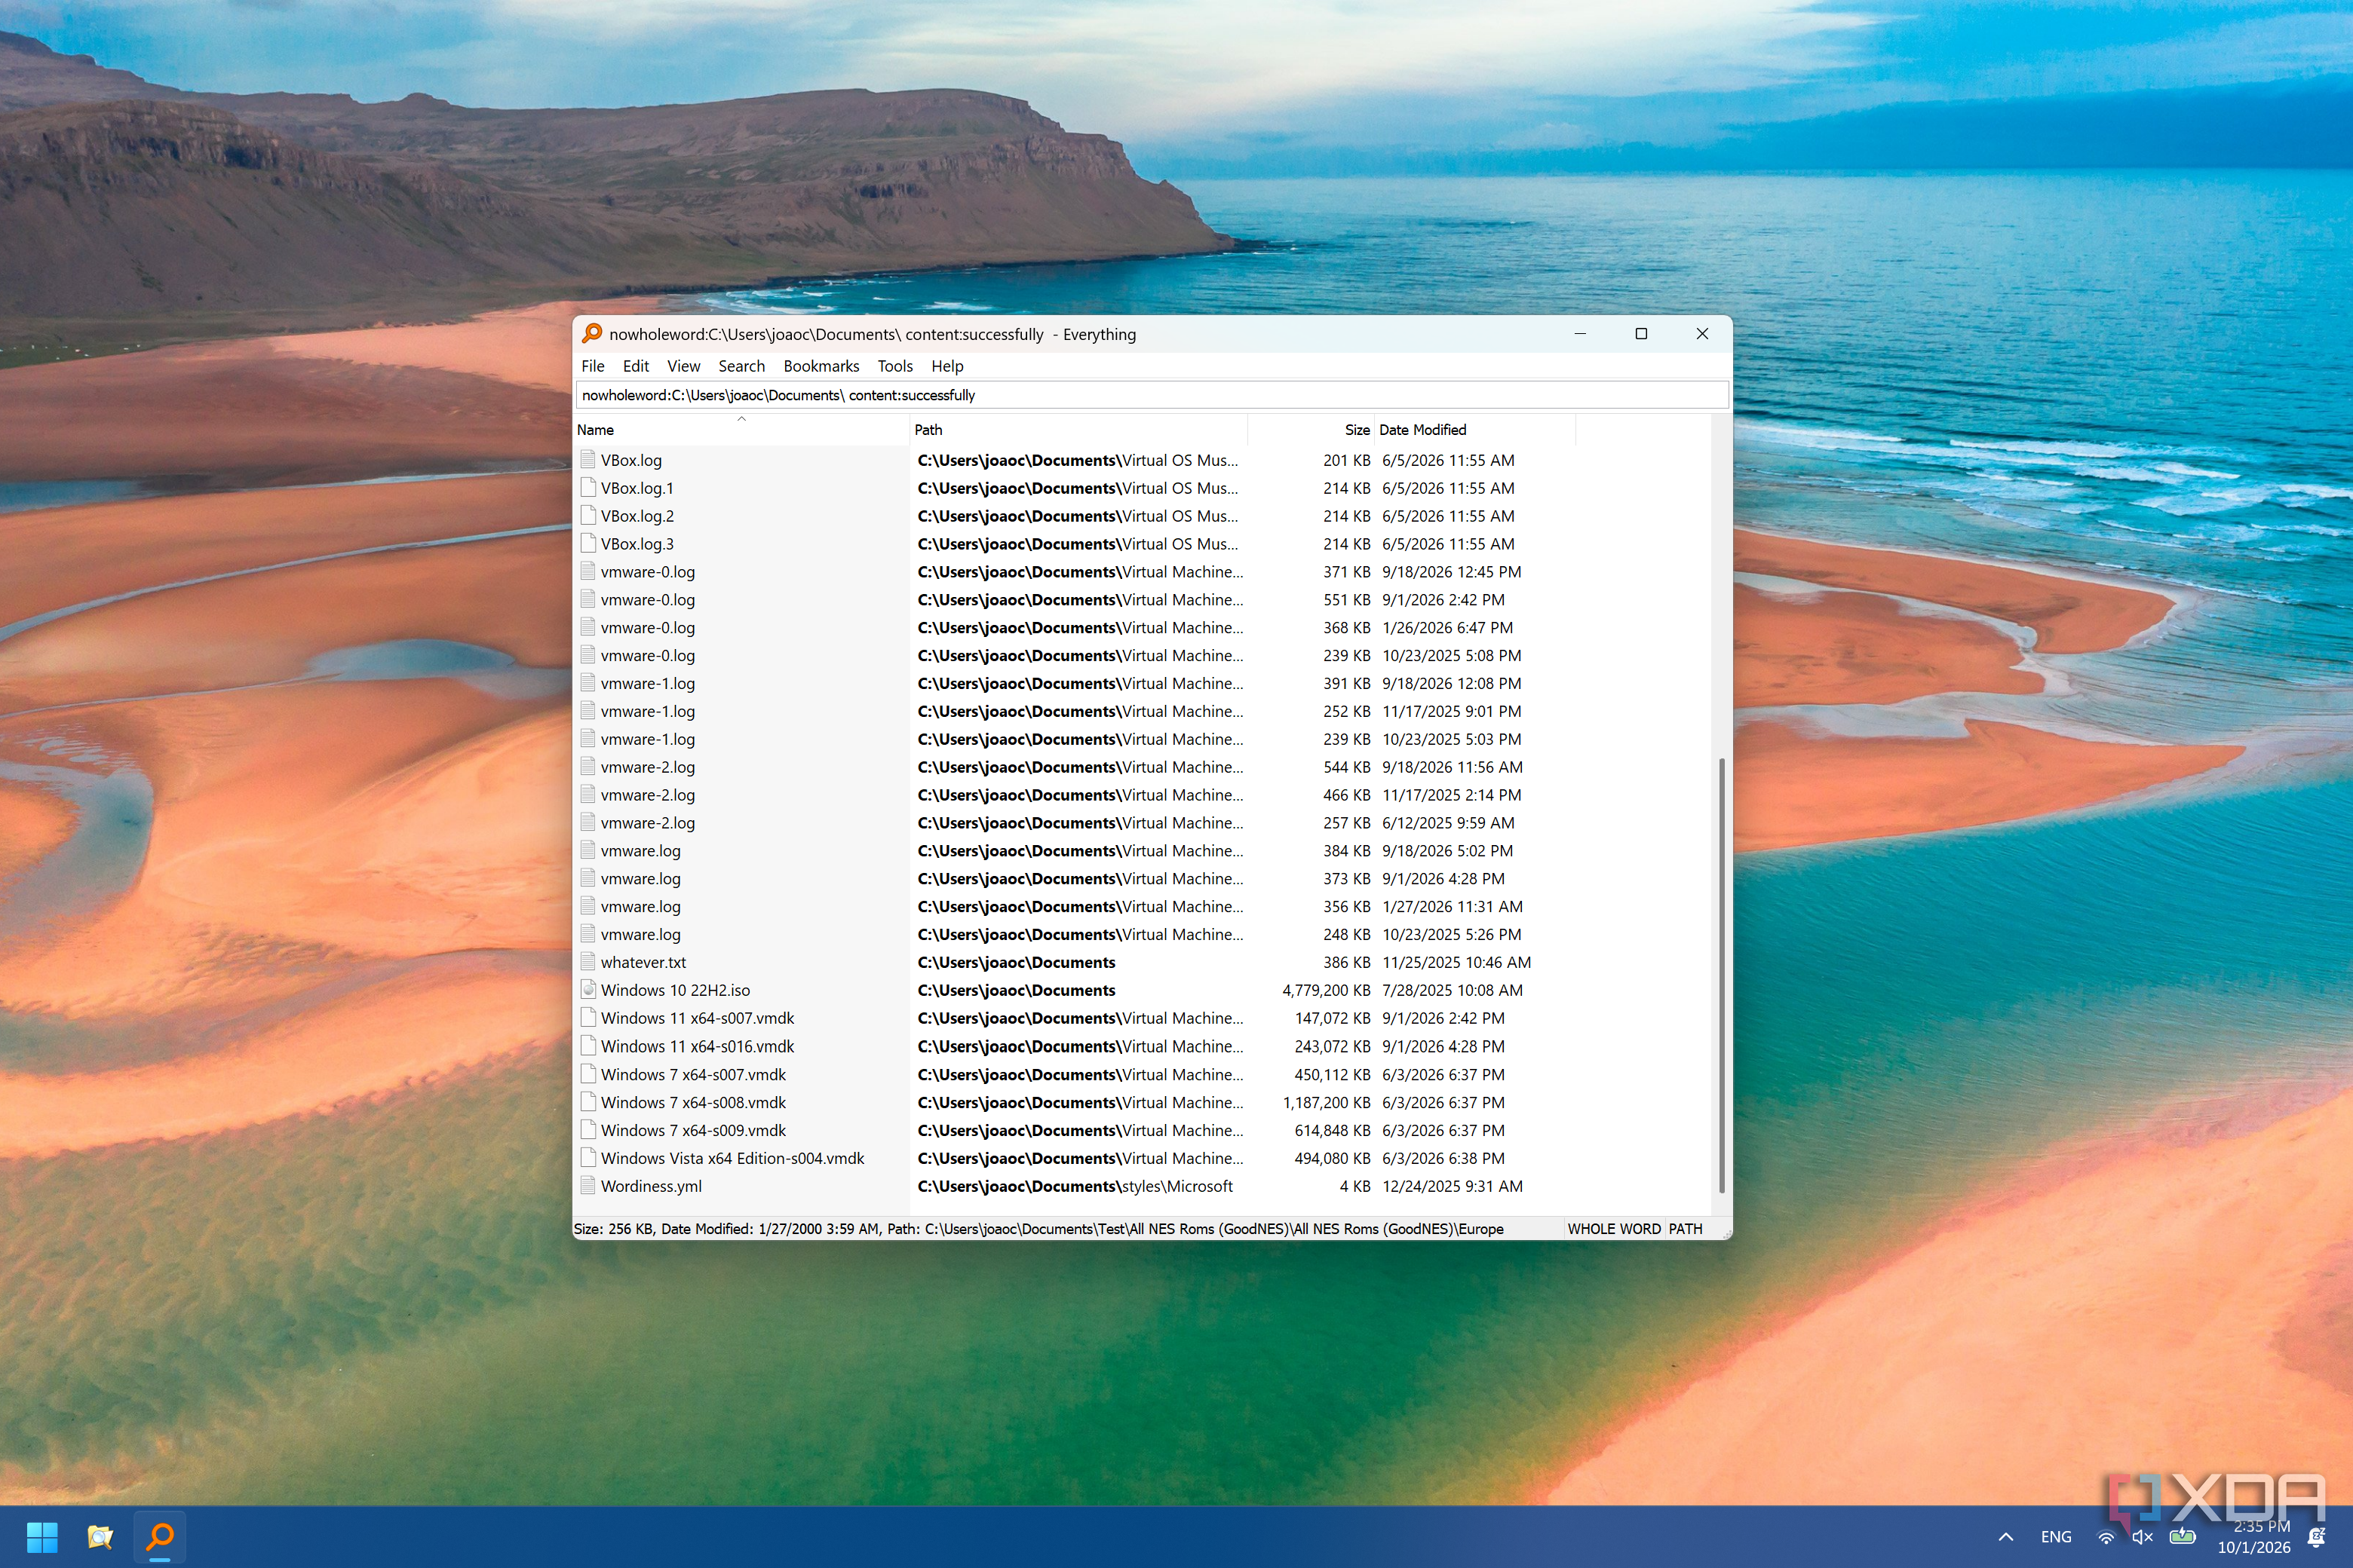The image size is (2353, 1568).
Task: Open the File menu
Action: pyautogui.click(x=594, y=366)
